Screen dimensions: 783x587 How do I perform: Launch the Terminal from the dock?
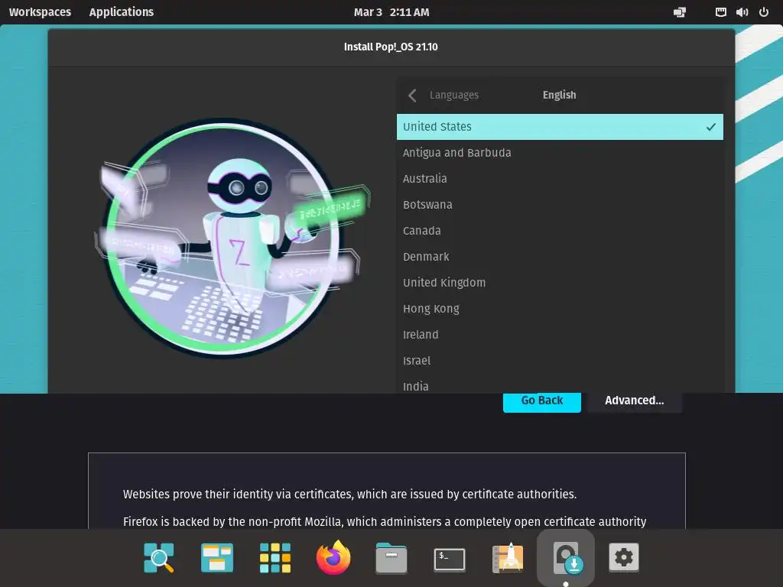click(x=450, y=559)
